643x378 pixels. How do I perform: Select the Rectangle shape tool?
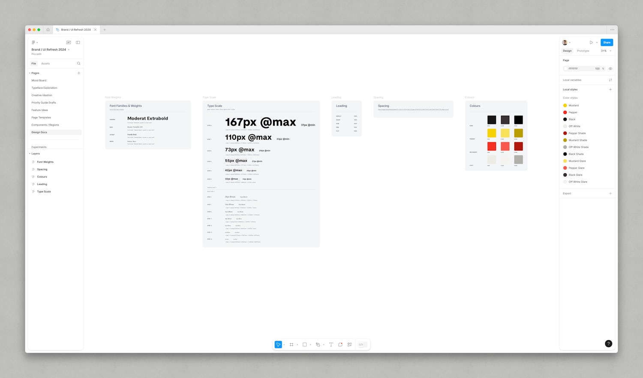(x=305, y=345)
